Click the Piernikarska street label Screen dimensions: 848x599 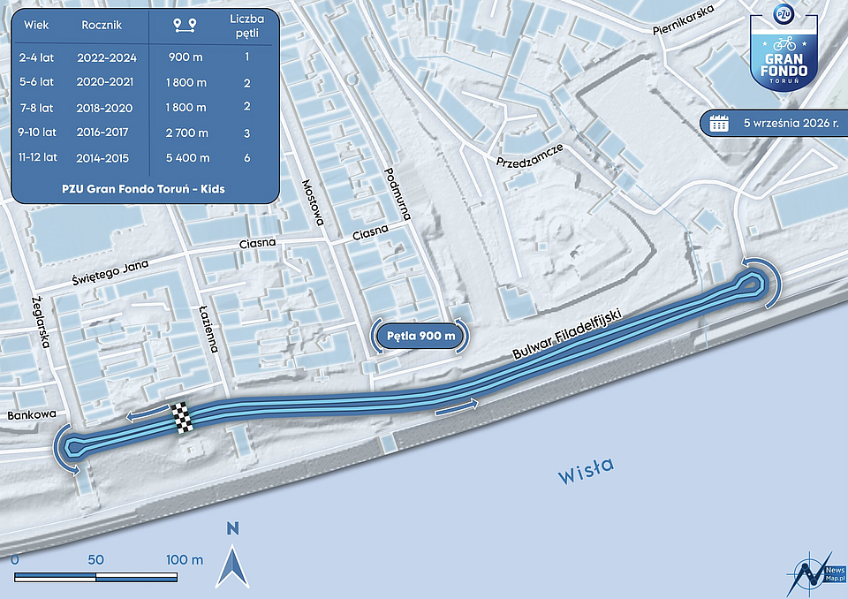coord(684,20)
